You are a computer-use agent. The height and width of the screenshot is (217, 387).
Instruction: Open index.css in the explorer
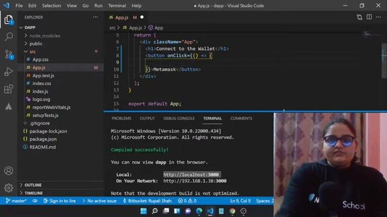(x=42, y=83)
